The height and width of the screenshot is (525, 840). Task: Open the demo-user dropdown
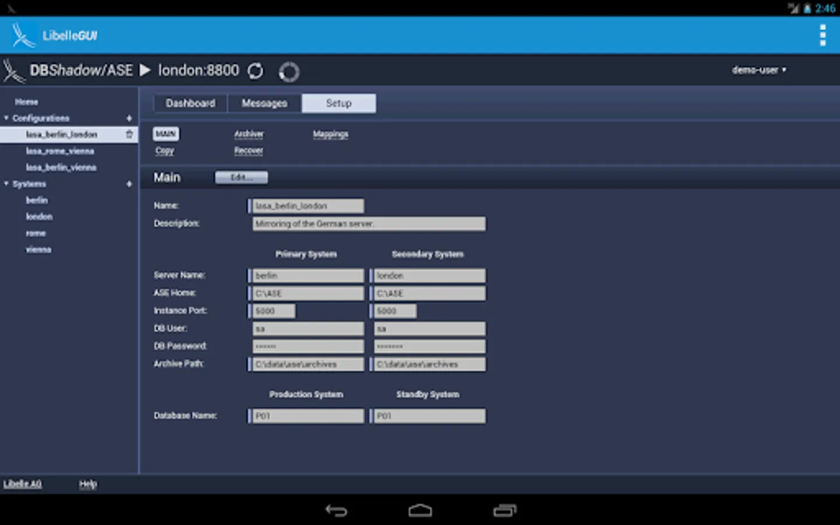click(759, 70)
